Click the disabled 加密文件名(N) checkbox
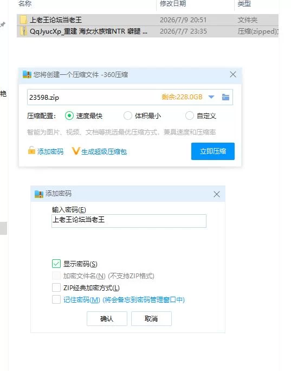 click(x=56, y=276)
